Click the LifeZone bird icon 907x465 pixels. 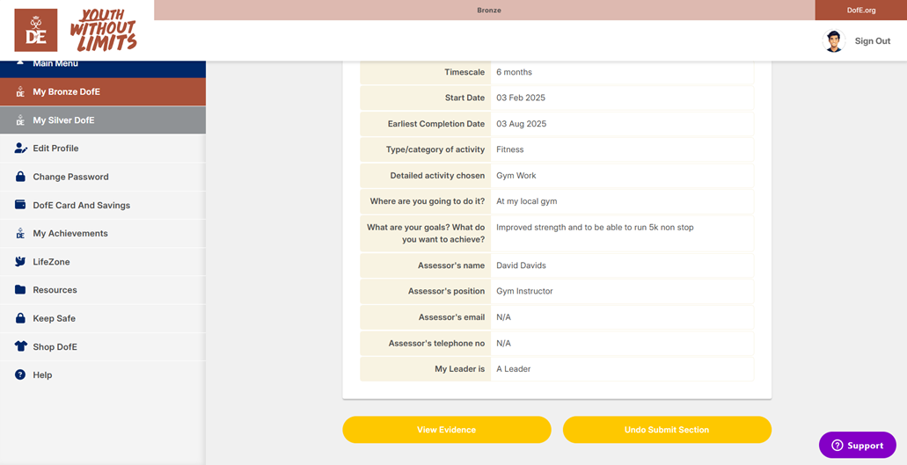coord(20,262)
